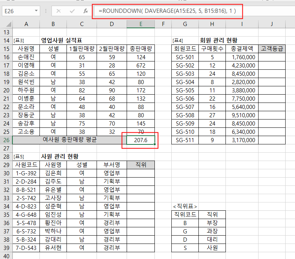Select column E header
Viewport: 295px width, 259px height.
click(x=141, y=24)
